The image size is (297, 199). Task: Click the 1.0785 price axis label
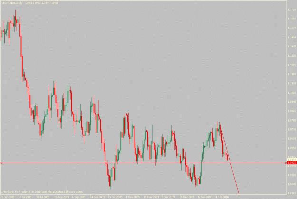click(292, 120)
